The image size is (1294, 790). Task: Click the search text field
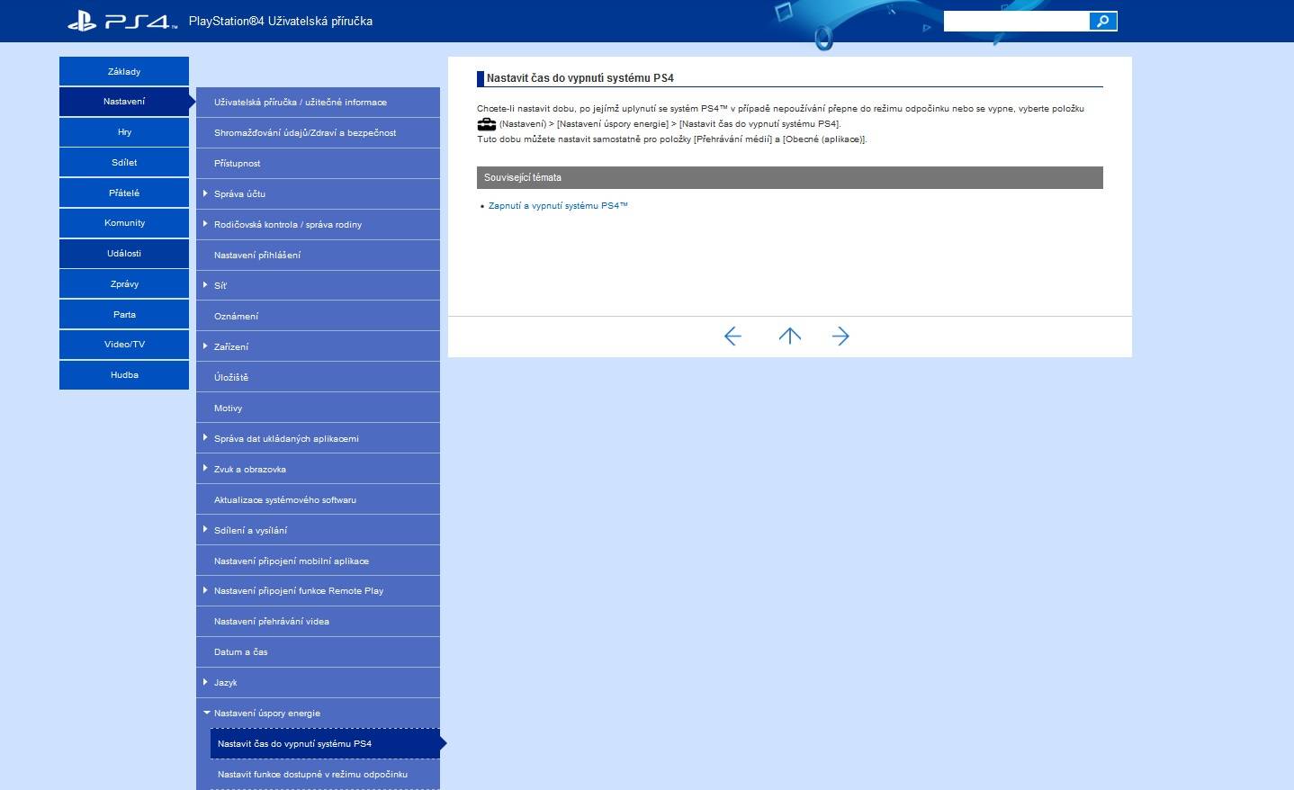pos(1016,21)
